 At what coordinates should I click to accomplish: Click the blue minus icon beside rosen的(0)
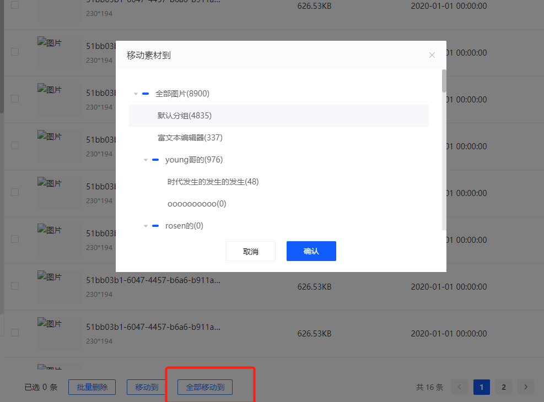(154, 226)
